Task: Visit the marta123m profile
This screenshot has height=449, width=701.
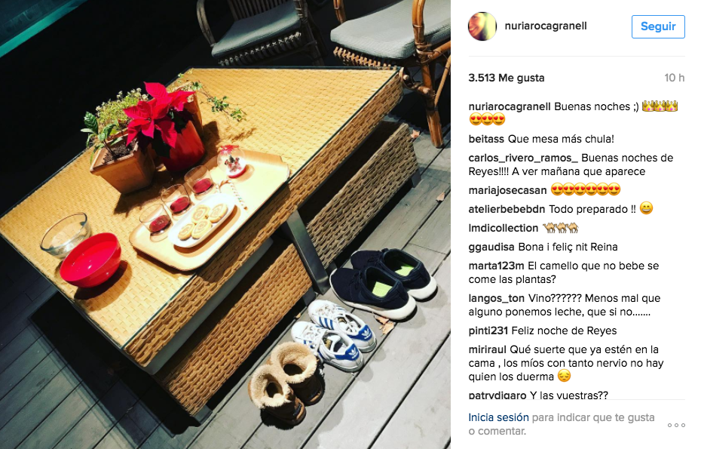Action: click(x=496, y=266)
